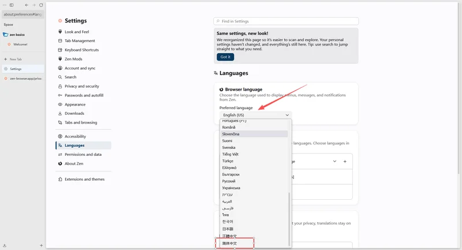This screenshot has width=462, height=250.
Task: Click the plus icon beside New Tab
Action: [x=5, y=59]
